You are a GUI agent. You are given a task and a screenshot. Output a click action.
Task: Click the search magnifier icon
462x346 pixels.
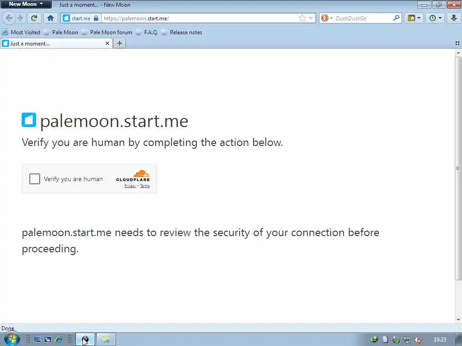pyautogui.click(x=396, y=18)
